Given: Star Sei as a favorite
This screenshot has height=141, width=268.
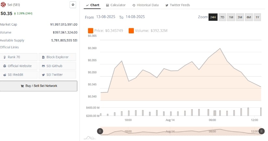Looking at the screenshot, I should click(73, 5).
